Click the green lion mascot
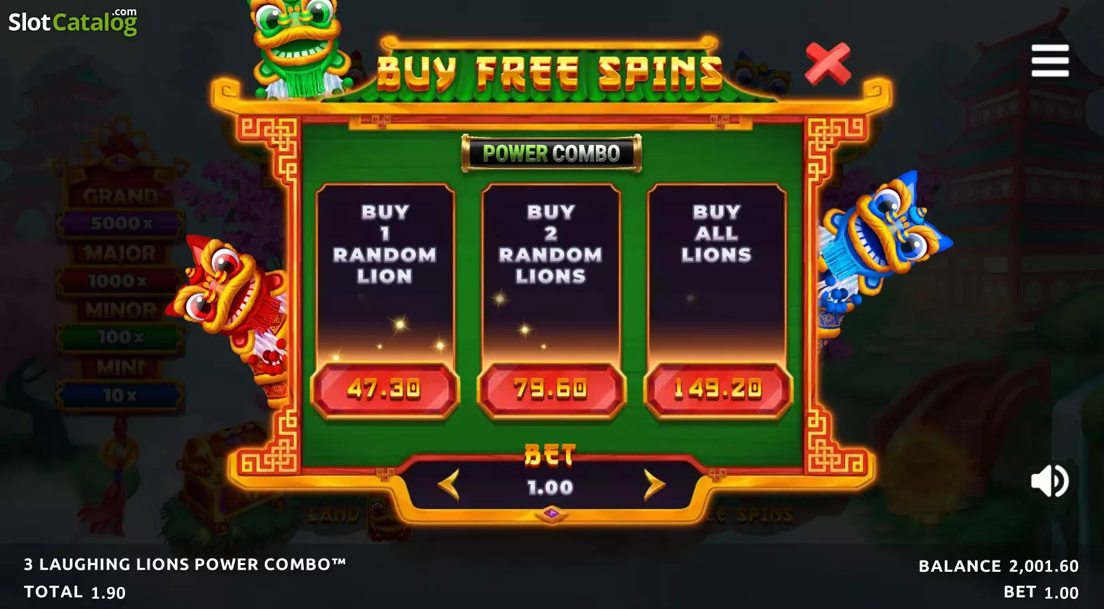Screen dimensions: 1104x609 coord(297,48)
